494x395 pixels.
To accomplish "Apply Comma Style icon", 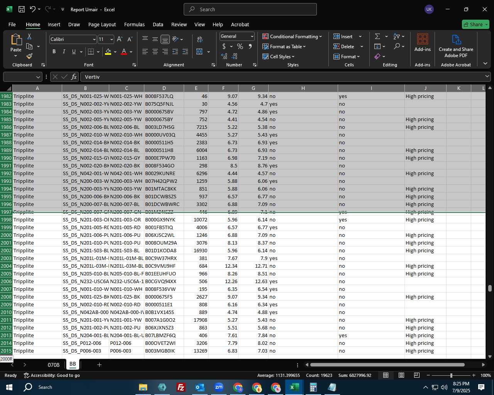I will click(250, 46).
